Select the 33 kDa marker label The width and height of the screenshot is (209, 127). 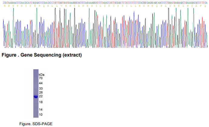click(x=41, y=89)
